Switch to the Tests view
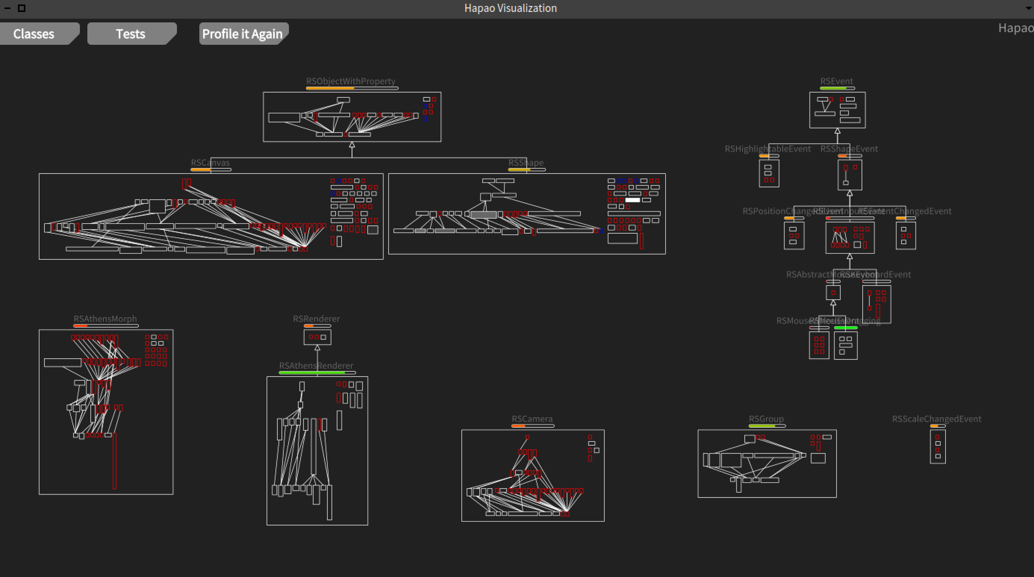 coord(130,34)
